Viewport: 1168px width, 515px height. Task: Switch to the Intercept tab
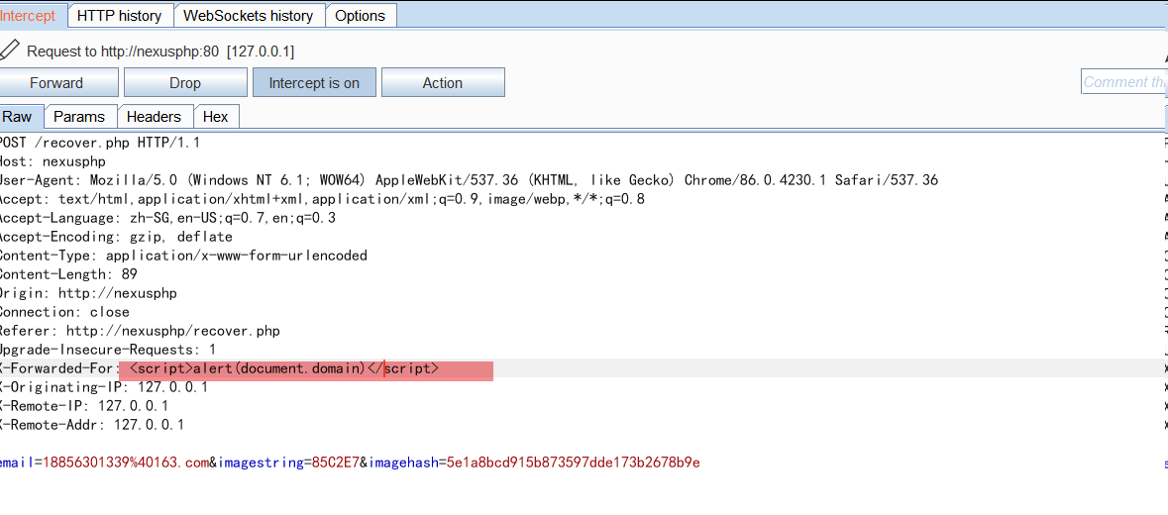tap(28, 16)
